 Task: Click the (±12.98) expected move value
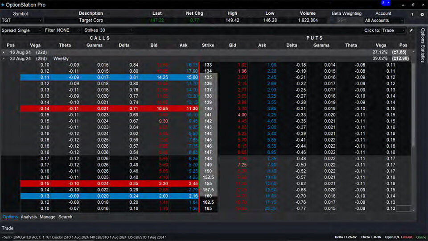[400, 58]
